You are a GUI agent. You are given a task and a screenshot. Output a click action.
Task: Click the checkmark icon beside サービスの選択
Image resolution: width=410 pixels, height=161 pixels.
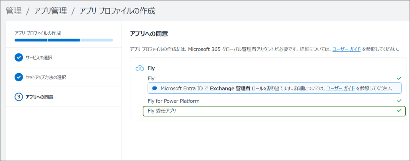(19, 58)
